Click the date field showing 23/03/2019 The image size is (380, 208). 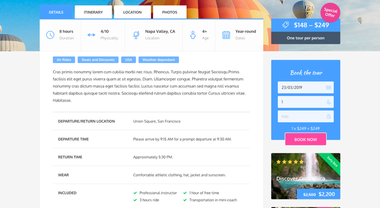coord(306,87)
